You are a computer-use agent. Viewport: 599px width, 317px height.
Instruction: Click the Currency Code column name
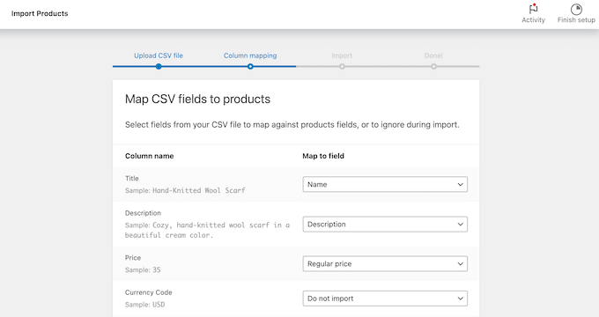tap(149, 292)
